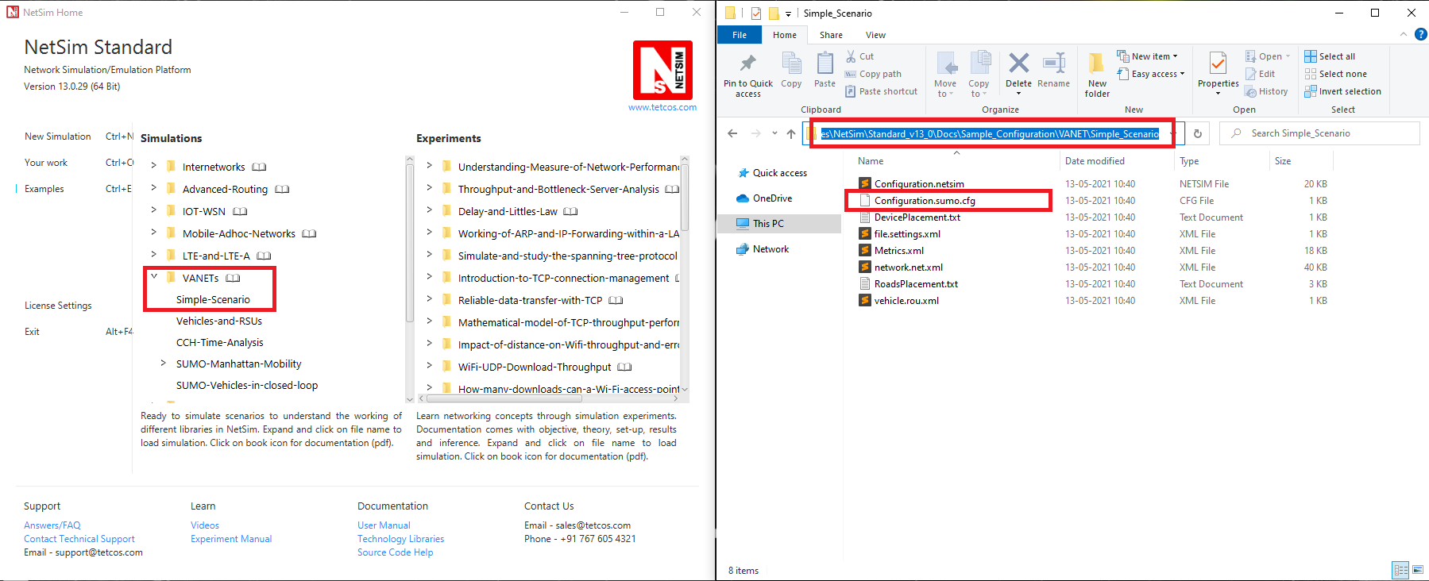Open Advanced-Routing documentation book icon
1429x581 pixels.
[282, 189]
